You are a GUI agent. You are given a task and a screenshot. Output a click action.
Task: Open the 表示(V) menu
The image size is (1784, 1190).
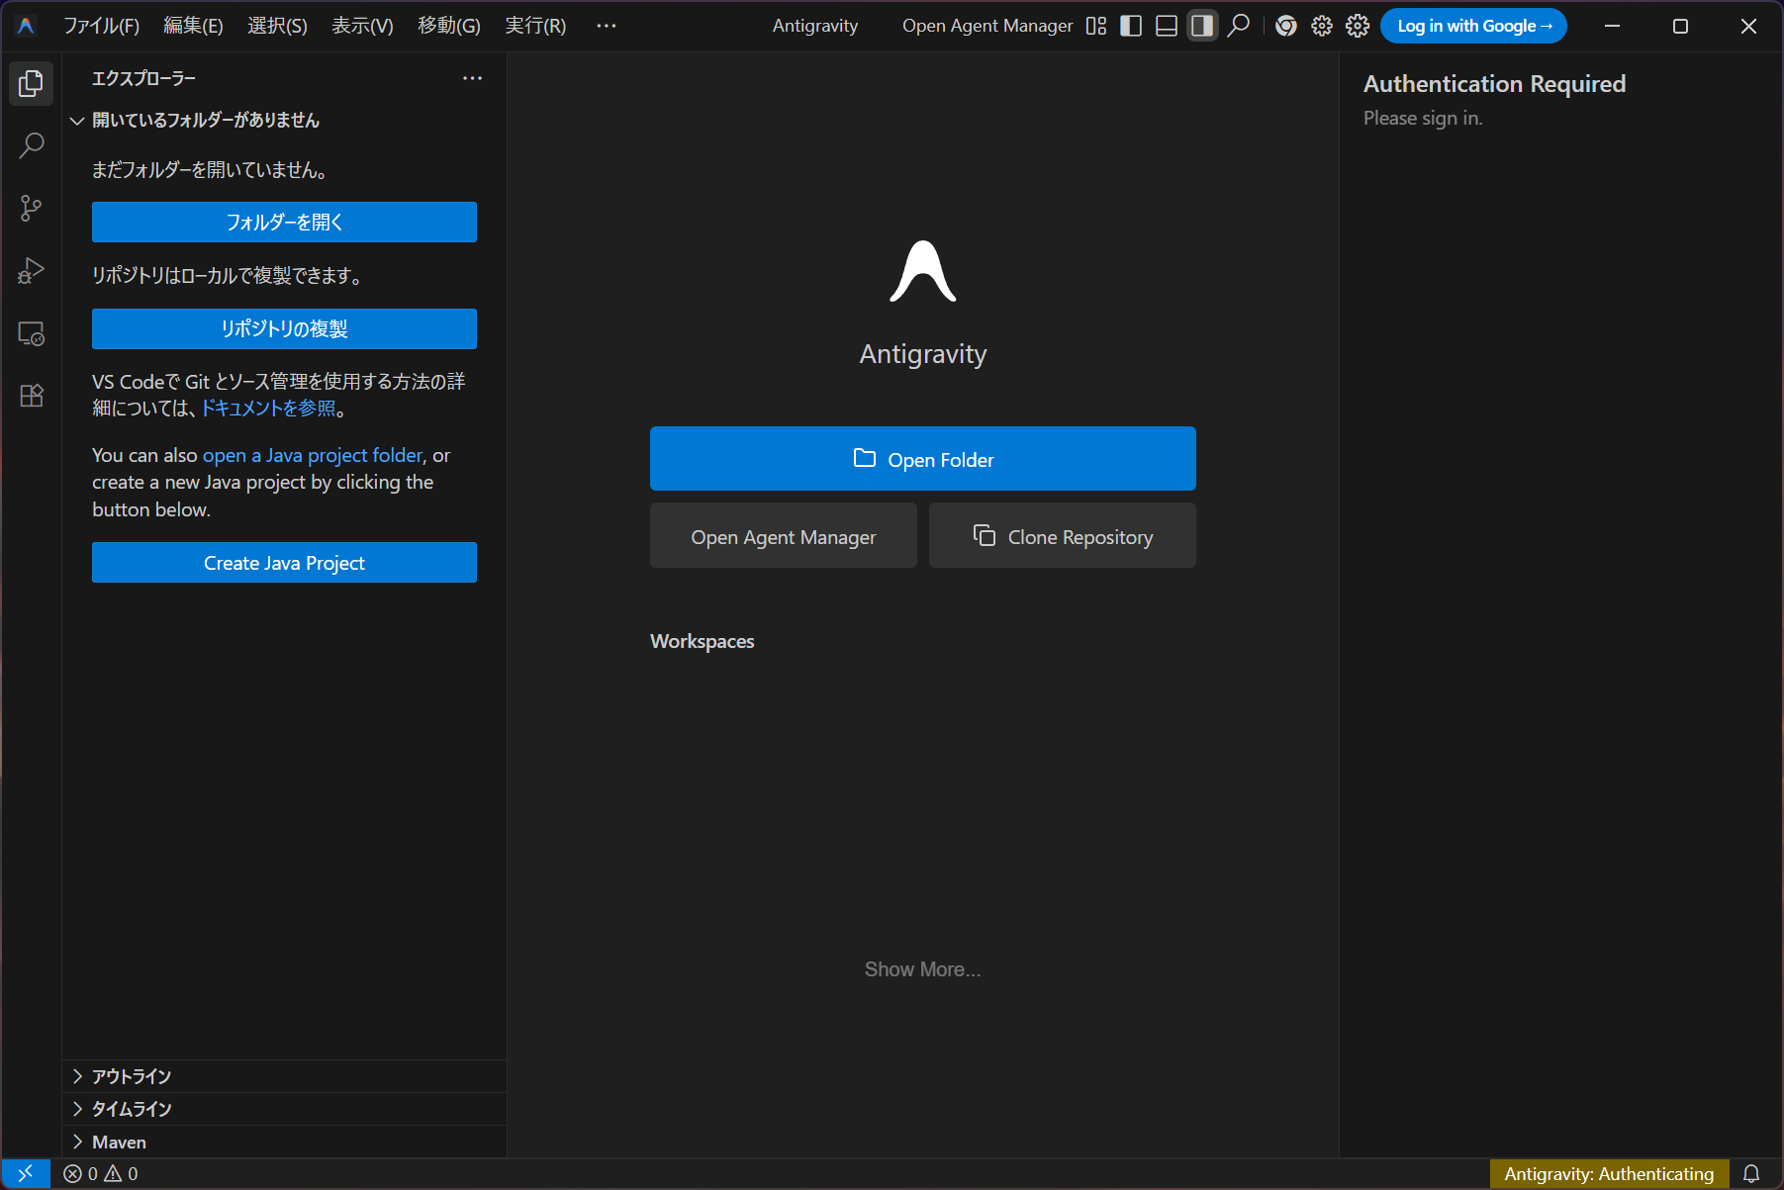tap(362, 26)
